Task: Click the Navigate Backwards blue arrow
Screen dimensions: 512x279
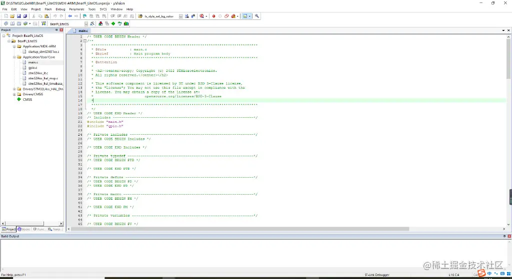Action: 70,16
